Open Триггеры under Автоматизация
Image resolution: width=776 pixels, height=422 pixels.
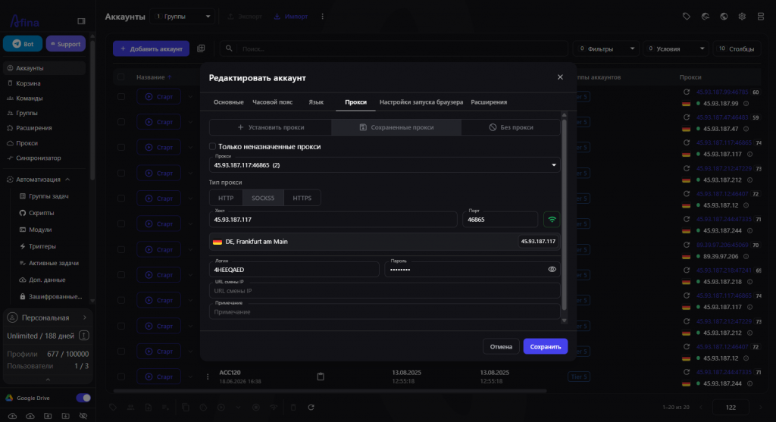tap(42, 246)
